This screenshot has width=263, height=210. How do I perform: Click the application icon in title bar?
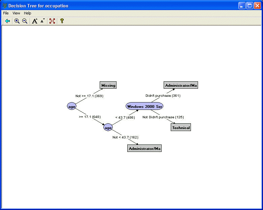[5, 6]
